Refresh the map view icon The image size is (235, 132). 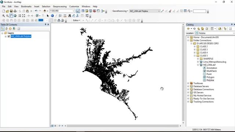tap(59, 126)
